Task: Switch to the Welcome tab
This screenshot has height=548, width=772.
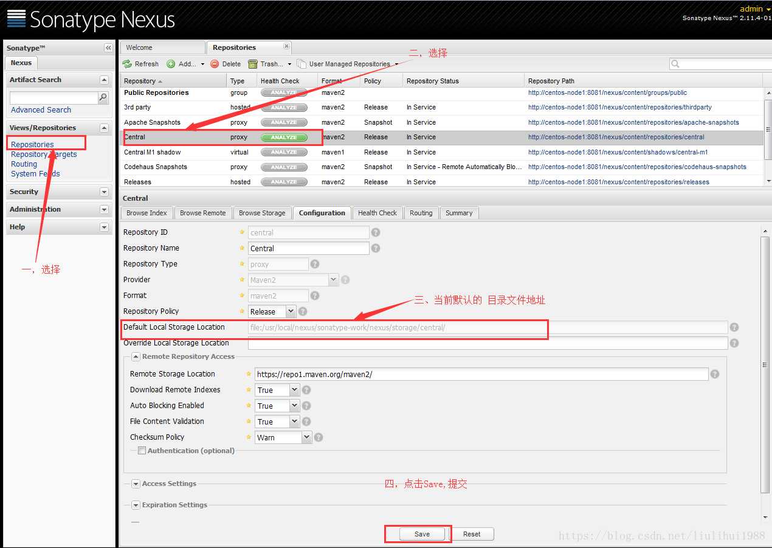Action: pyautogui.click(x=162, y=47)
